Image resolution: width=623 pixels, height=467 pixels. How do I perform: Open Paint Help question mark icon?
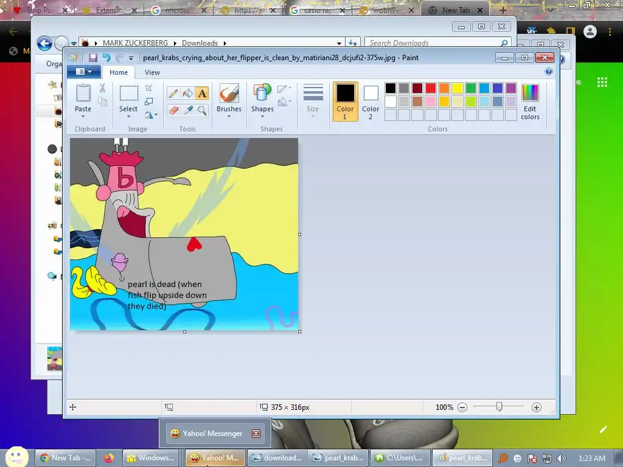(x=549, y=72)
